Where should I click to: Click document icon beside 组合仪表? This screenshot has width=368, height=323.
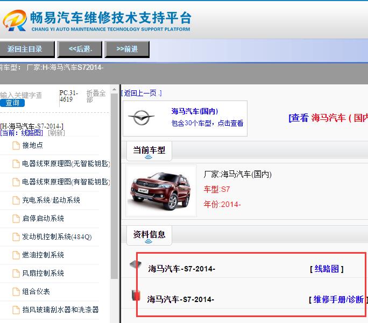tap(16, 292)
